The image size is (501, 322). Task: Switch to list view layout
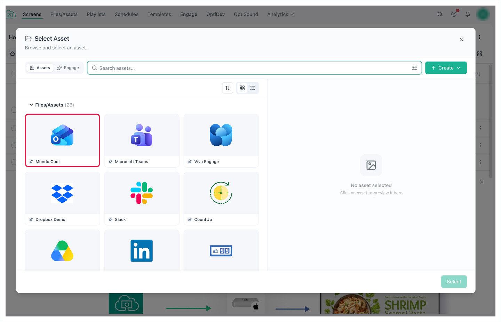pos(253,88)
